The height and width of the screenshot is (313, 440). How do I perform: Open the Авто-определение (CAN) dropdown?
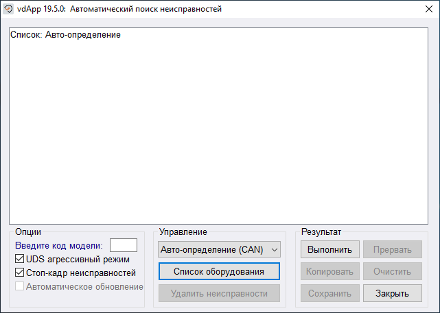point(219,250)
